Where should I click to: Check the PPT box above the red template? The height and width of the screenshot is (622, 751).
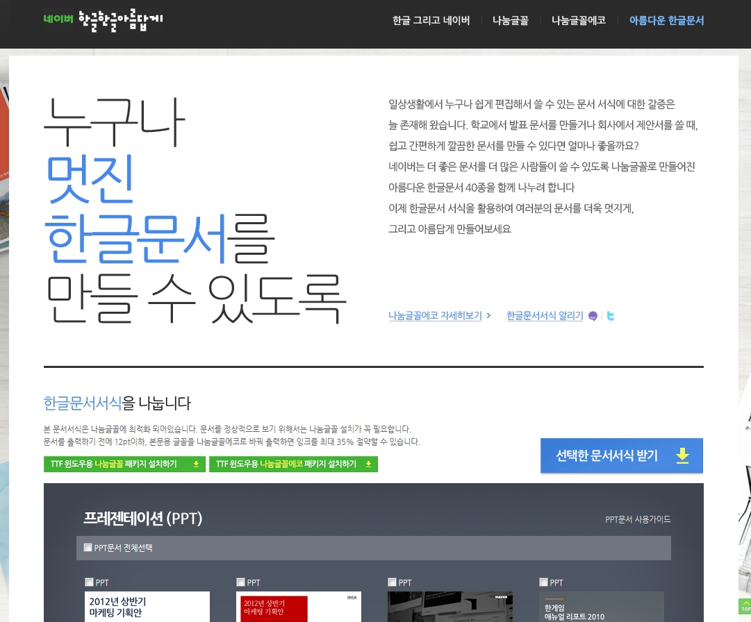point(240,582)
